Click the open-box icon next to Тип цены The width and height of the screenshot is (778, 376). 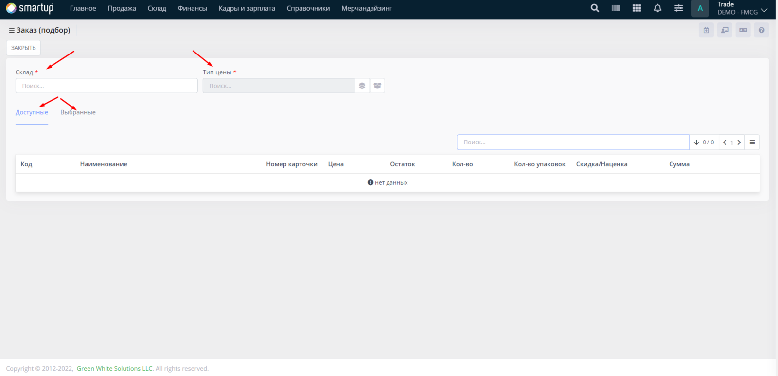[x=377, y=86]
